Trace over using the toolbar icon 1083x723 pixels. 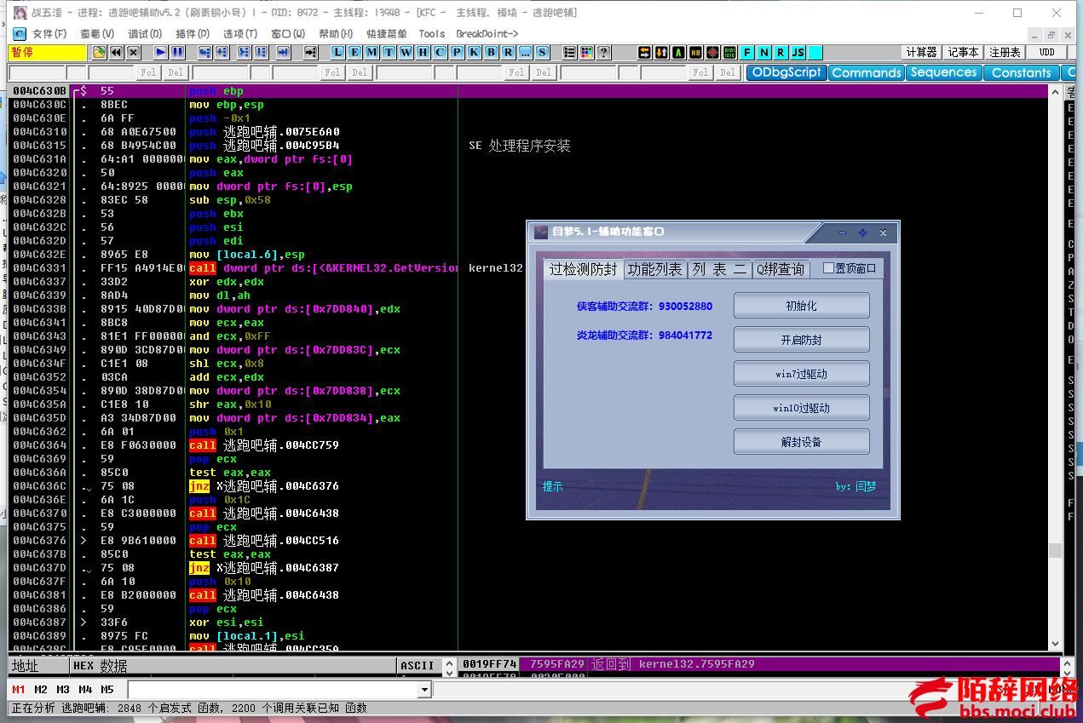(261, 52)
